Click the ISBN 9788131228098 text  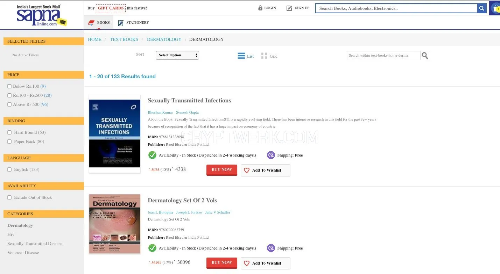(166, 137)
